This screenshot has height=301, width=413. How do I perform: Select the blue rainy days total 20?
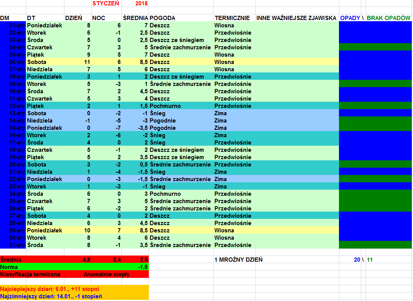point(357,260)
